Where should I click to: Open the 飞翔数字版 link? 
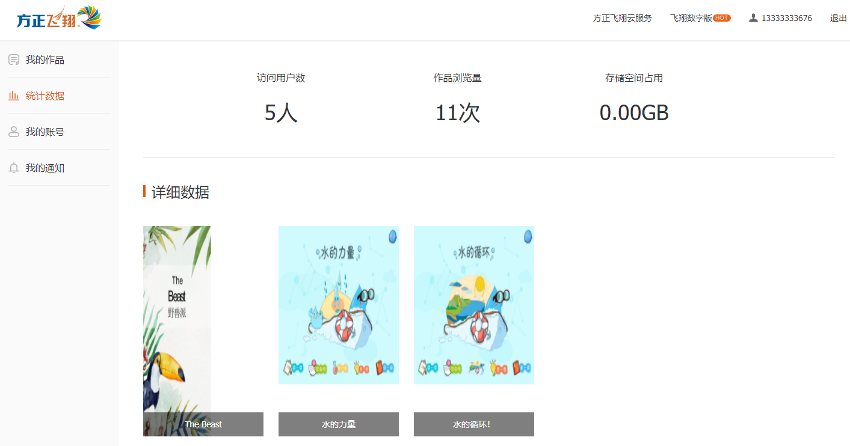coord(691,18)
